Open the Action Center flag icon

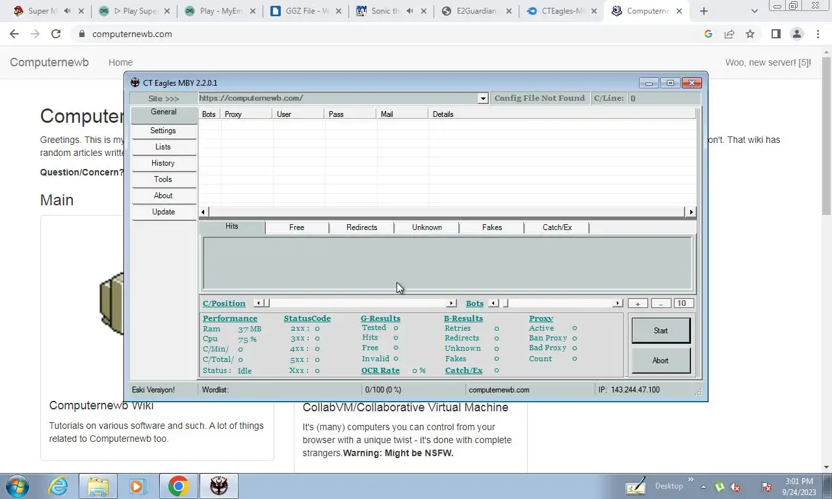(x=766, y=487)
